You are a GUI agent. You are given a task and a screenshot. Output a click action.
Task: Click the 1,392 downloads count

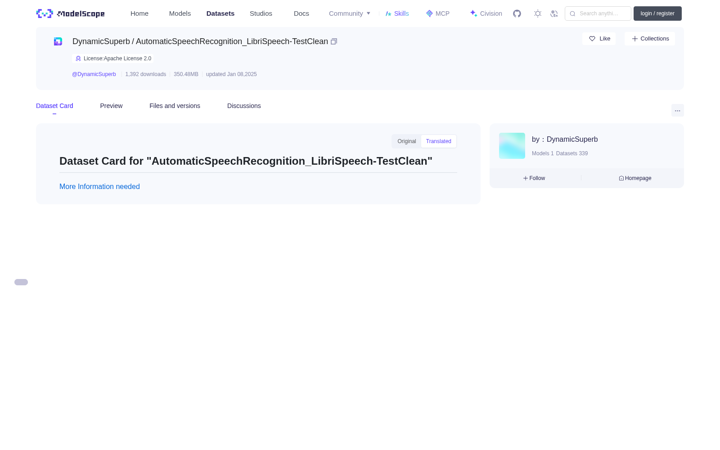pyautogui.click(x=146, y=74)
